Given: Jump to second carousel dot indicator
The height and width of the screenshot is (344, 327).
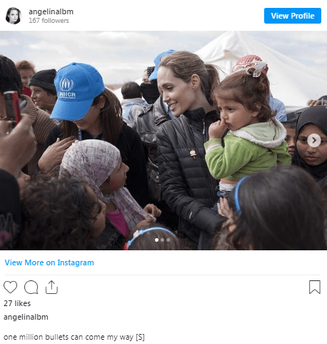Looking at the screenshot, I should click(162, 240).
